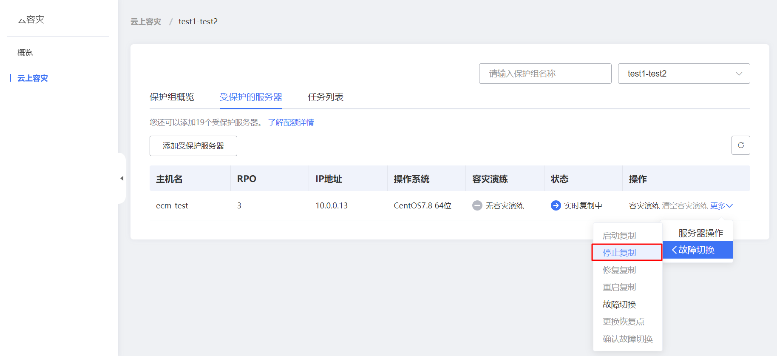The width and height of the screenshot is (777, 356).
Task: Open 概览 in the sidebar
Action: [25, 53]
